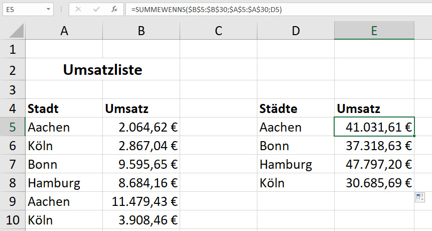Click the Enter checkmark icon in formula bar
Viewport: 432px width, 231px height.
96,10
